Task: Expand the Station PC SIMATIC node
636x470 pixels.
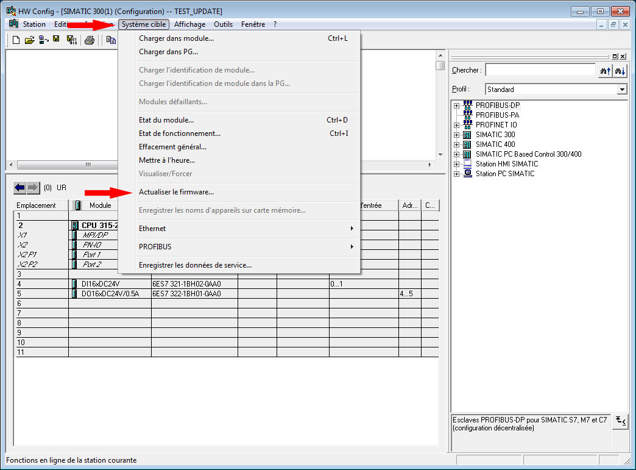Action: [456, 174]
